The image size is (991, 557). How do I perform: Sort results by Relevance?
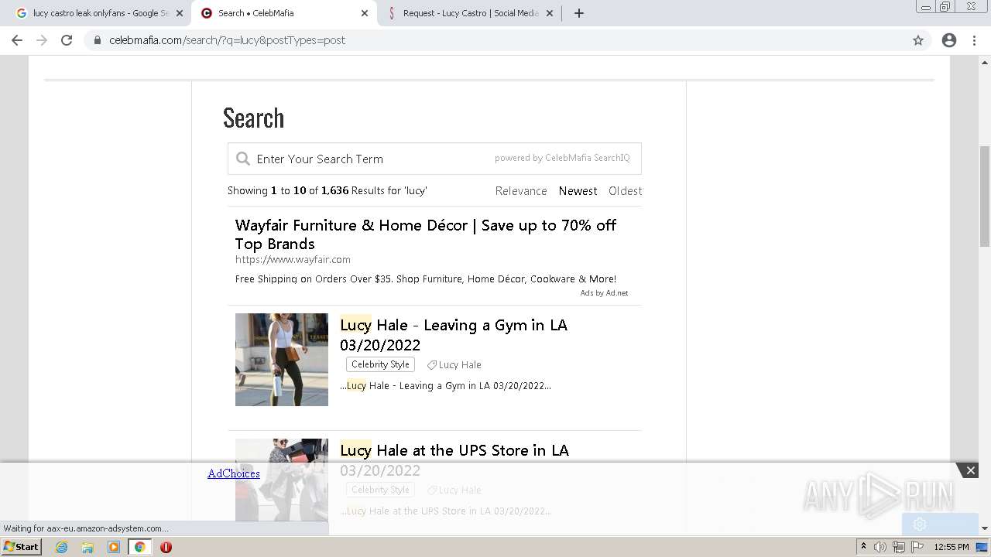coord(521,191)
